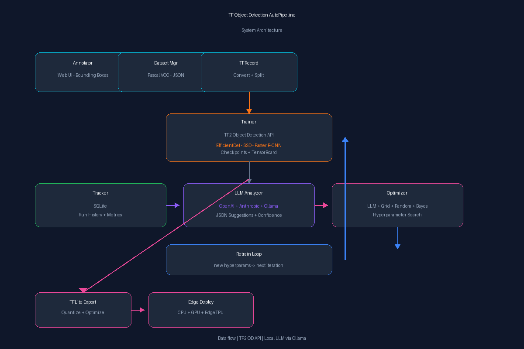
Task: Click 'JSON Suggestions + Confidence' text
Action: 249,215
